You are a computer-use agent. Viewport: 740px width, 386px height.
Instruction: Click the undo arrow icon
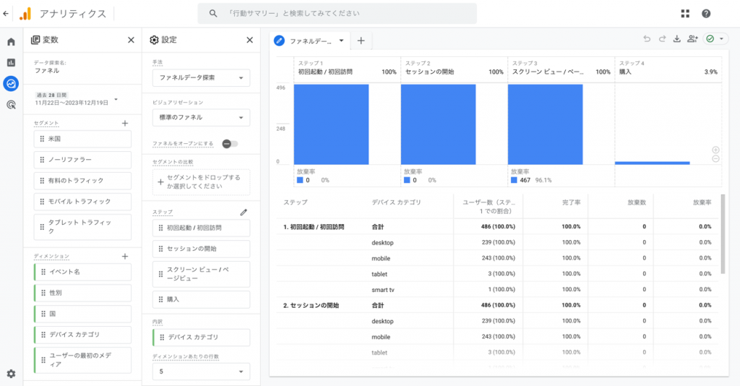tap(647, 40)
